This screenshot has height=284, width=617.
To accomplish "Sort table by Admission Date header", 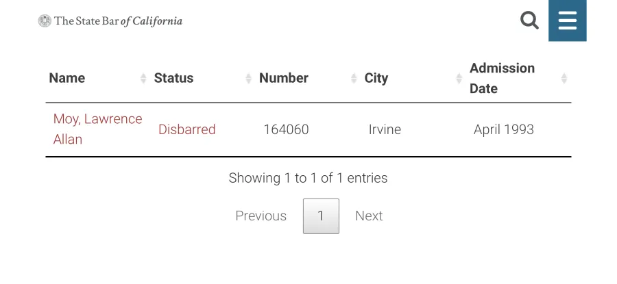I will click(x=502, y=78).
